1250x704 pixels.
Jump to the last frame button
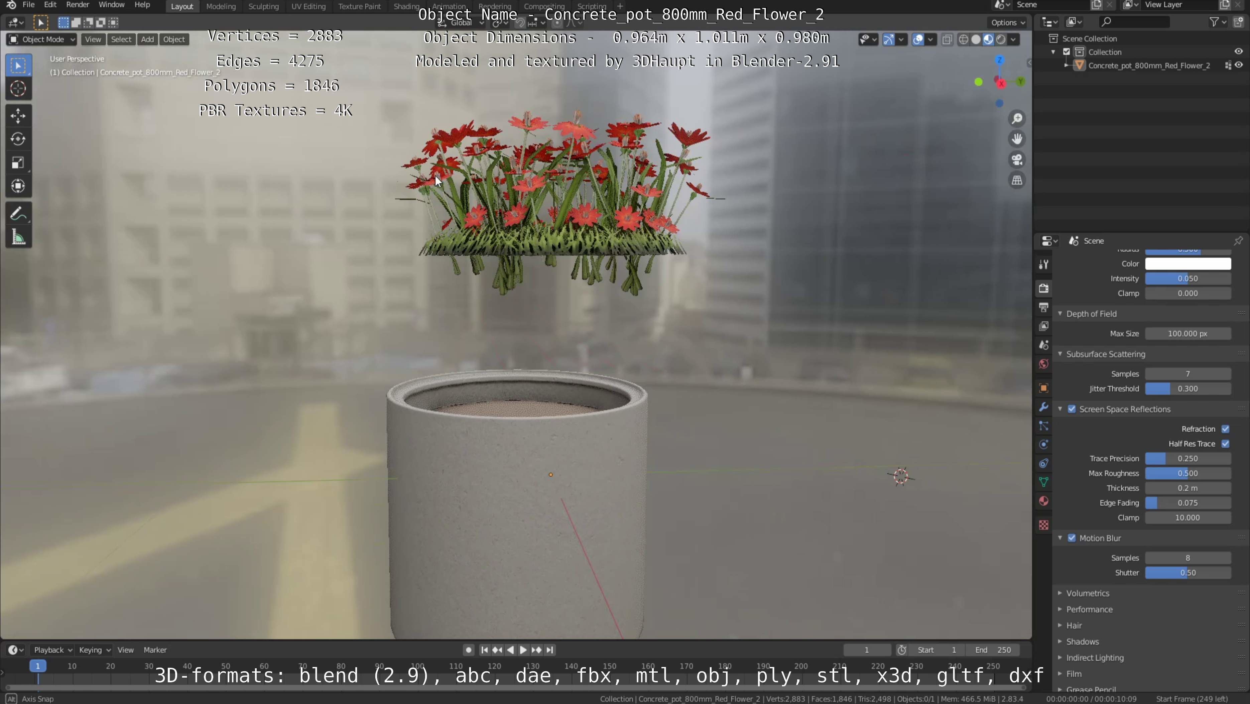click(550, 650)
